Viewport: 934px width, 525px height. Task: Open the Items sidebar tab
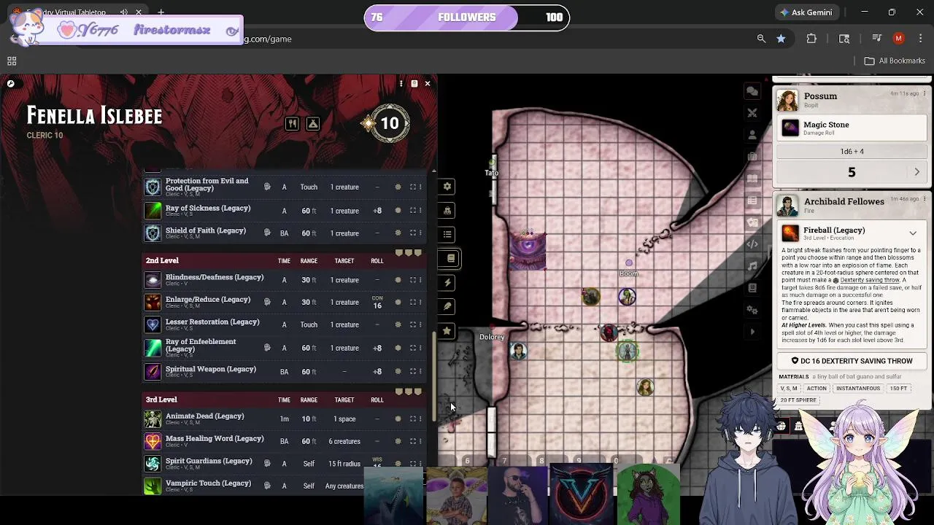click(x=752, y=157)
